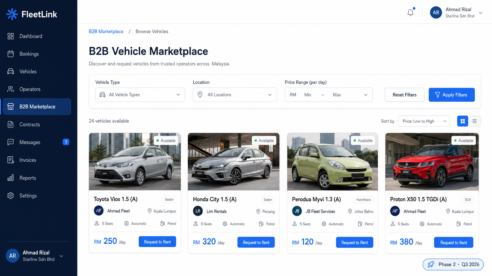Screen dimensions: 492x276
Task: Click the FleetLink logo icon
Action: pyautogui.click(x=12, y=14)
